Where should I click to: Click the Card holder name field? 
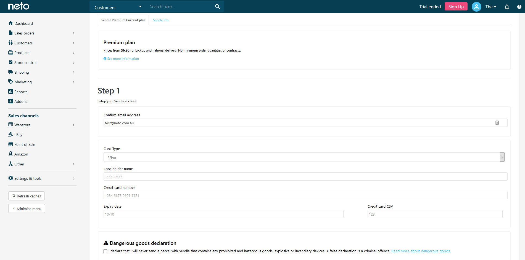(305, 176)
